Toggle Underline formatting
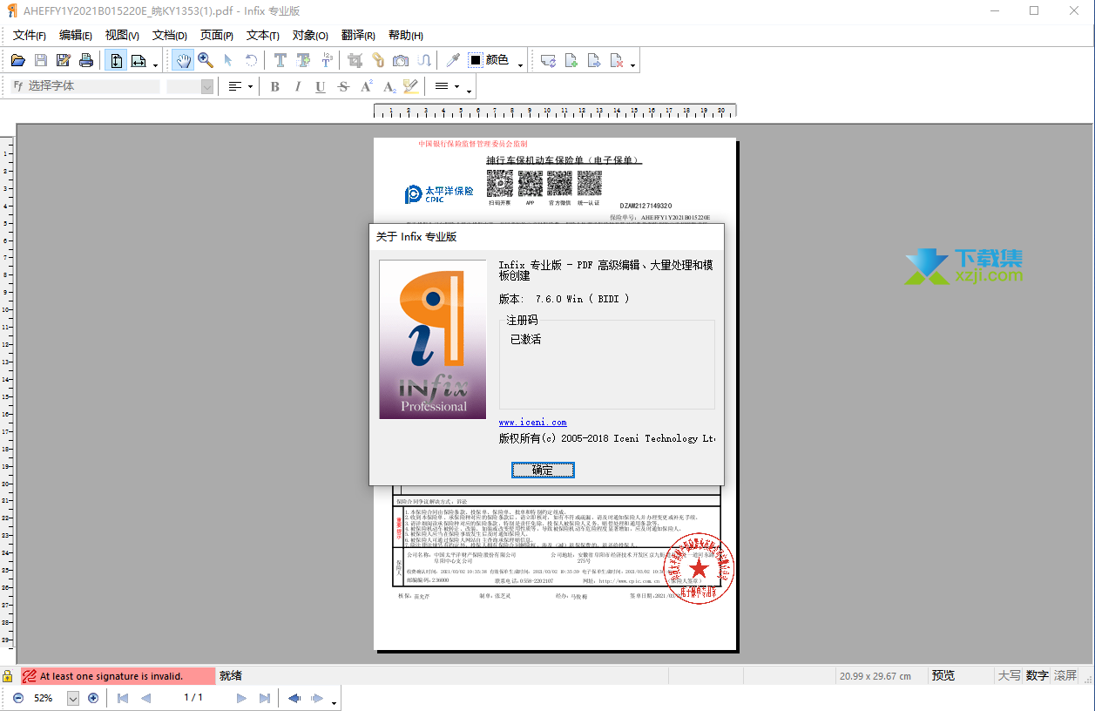The width and height of the screenshot is (1095, 711). pyautogui.click(x=321, y=86)
